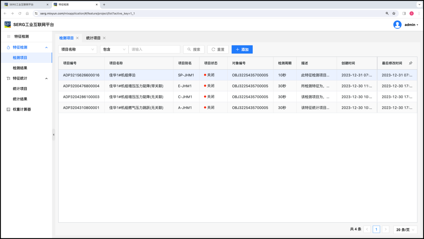Click the 搜索 search button

(194, 50)
